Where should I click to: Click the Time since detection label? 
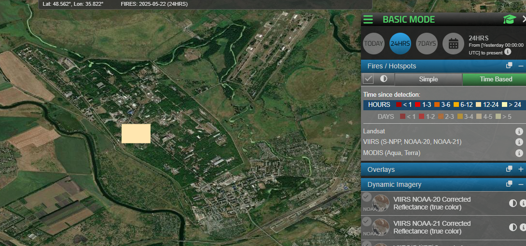click(392, 95)
